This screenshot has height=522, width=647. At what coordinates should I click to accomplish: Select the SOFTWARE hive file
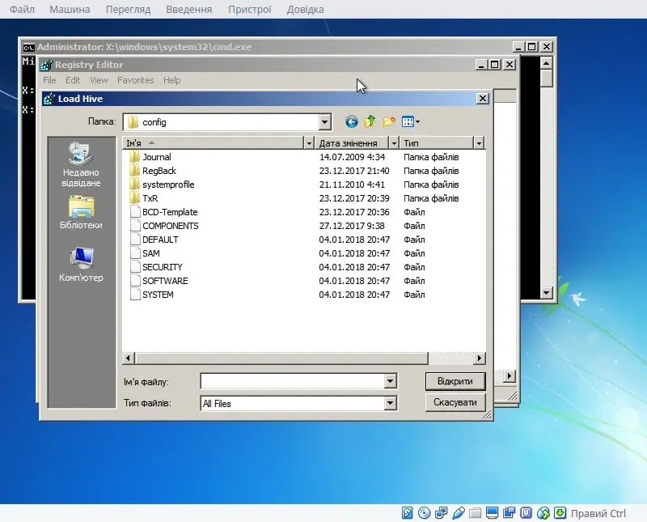coord(165,281)
